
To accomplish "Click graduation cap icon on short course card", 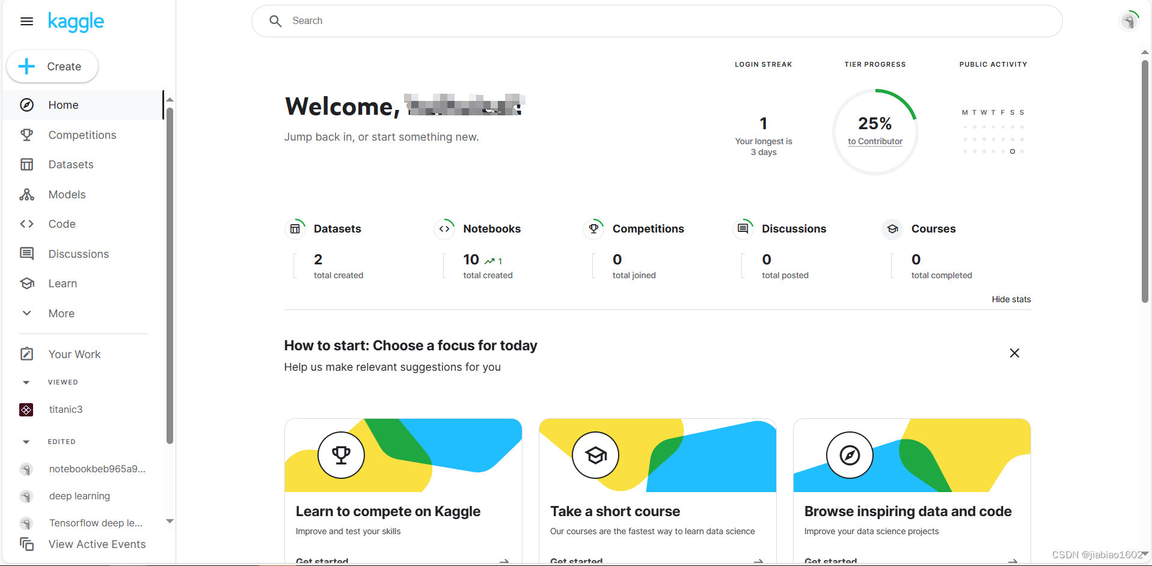I will (x=596, y=455).
